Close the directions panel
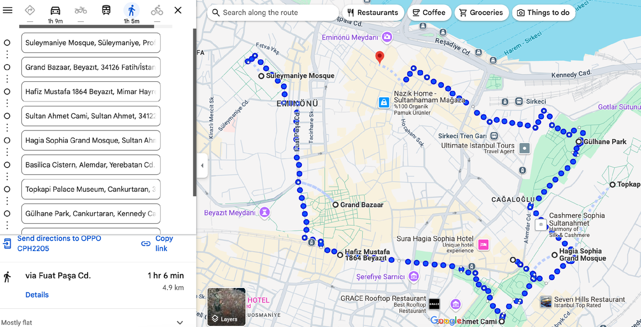 coord(178,10)
